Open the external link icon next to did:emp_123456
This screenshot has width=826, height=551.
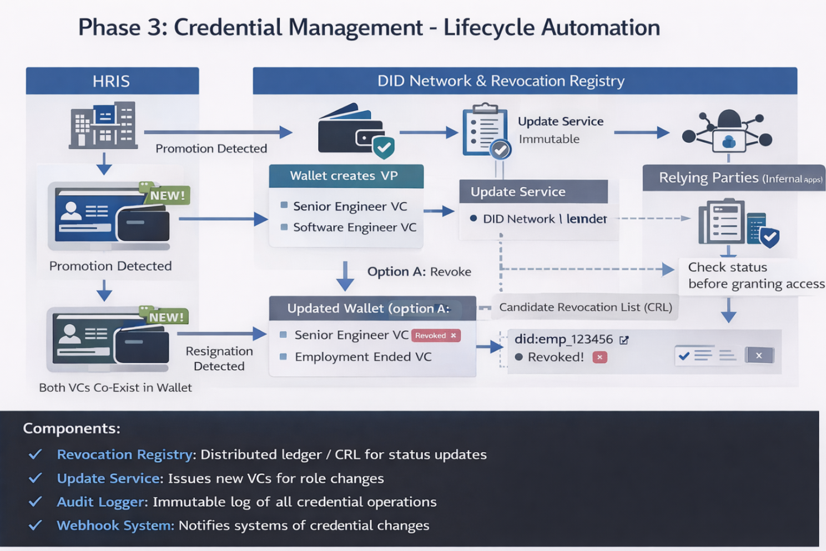[625, 339]
